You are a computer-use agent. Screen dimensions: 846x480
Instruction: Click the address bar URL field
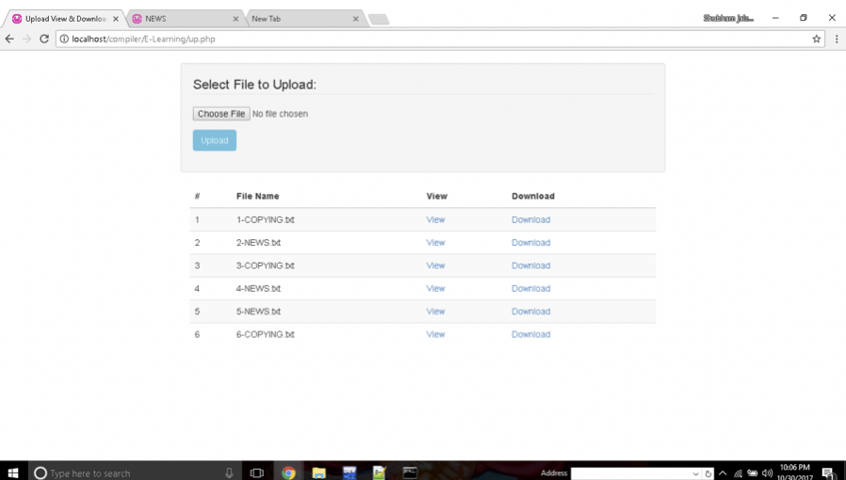click(x=440, y=39)
